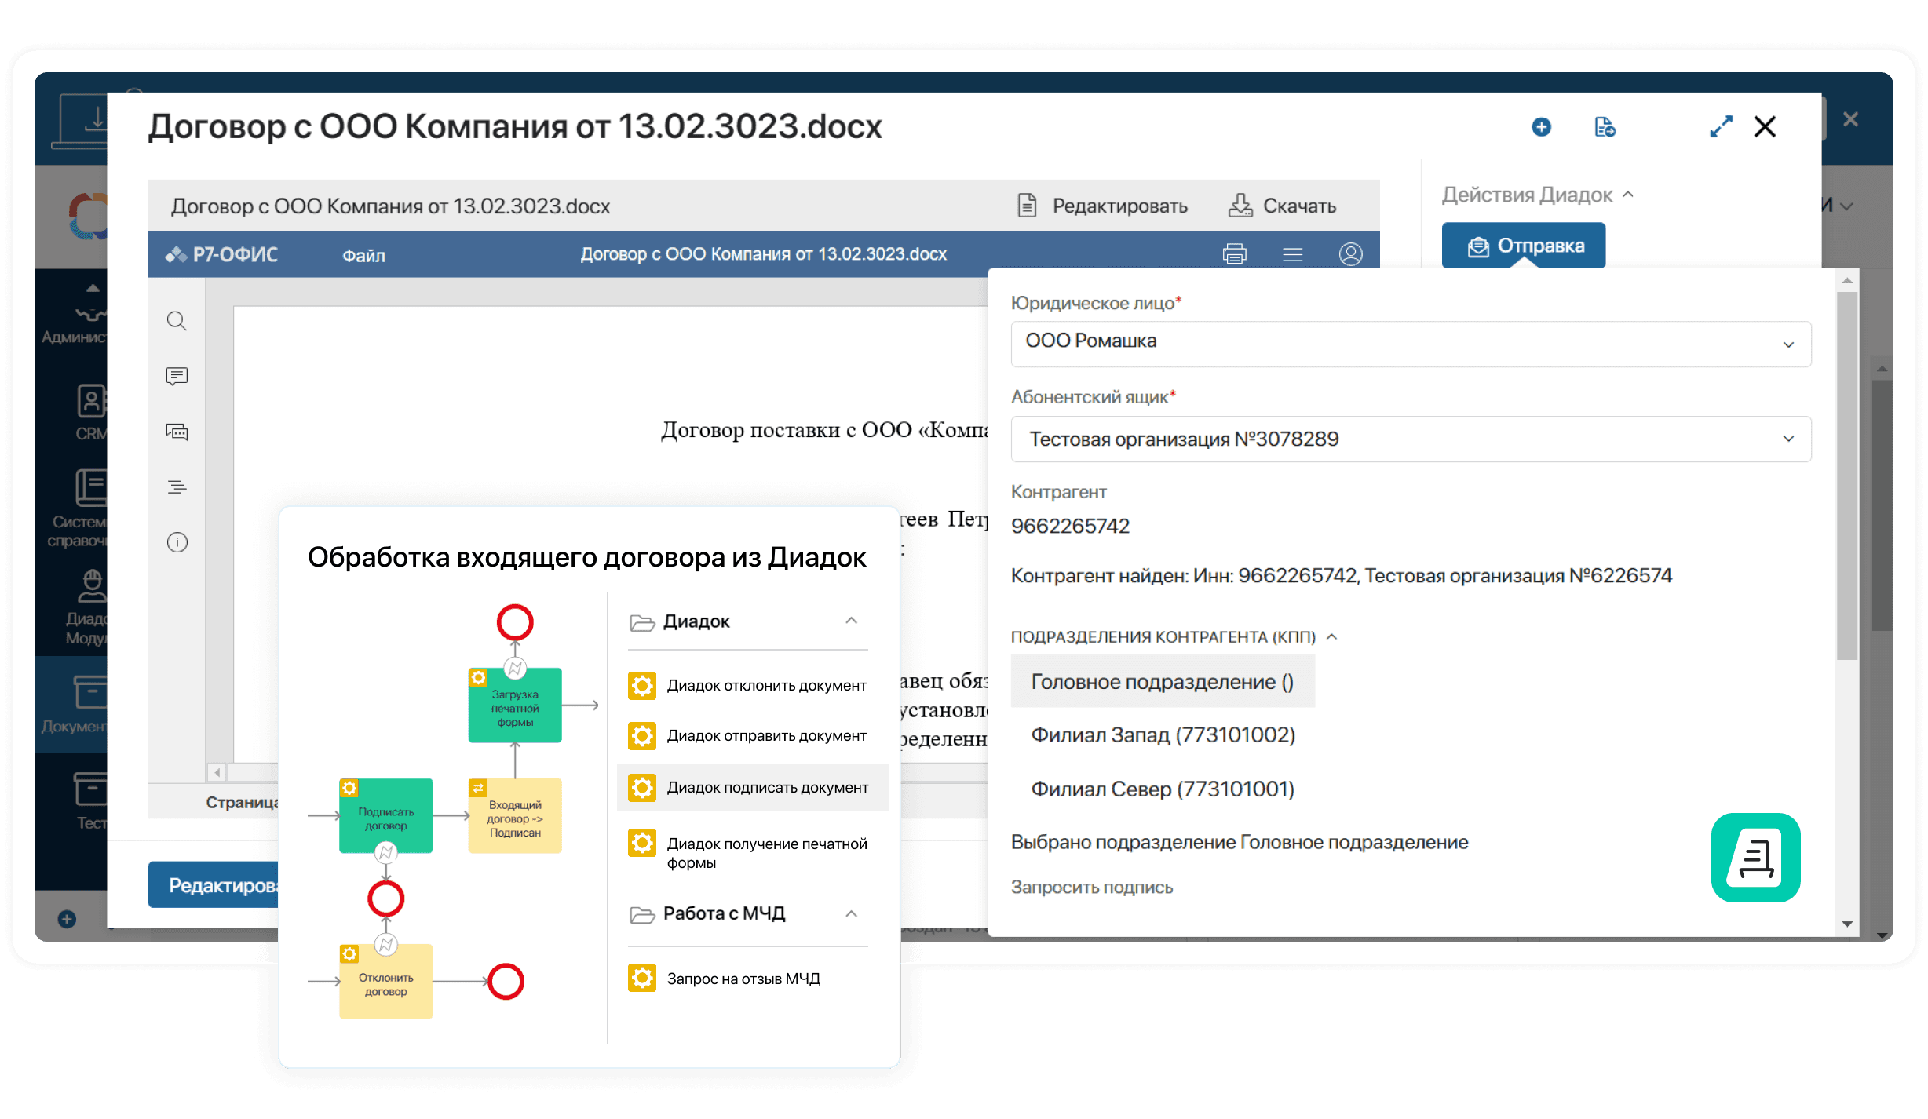Click the Отклонить договор process node
This screenshot has width=1928, height=1119.
coord(385,982)
